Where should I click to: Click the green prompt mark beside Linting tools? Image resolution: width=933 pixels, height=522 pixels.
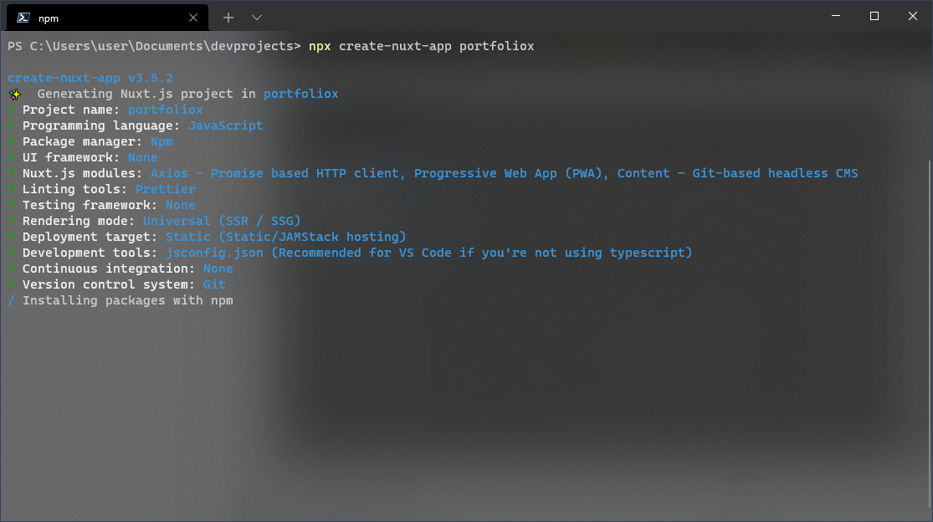(x=10, y=189)
